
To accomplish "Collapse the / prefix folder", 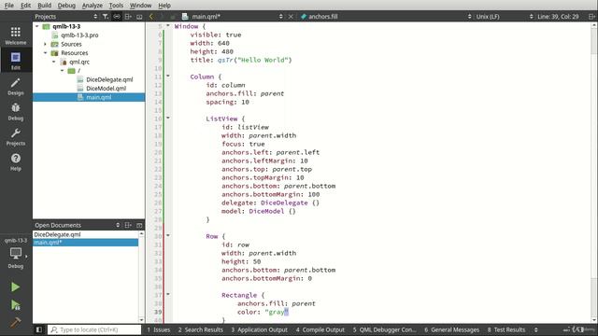I will [x=63, y=71].
